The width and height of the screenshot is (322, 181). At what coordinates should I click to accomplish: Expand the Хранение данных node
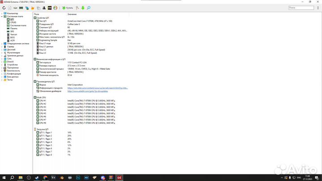[2, 55]
